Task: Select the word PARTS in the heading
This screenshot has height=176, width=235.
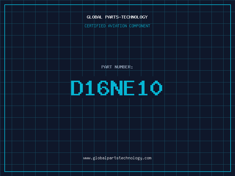Action: 112,17
